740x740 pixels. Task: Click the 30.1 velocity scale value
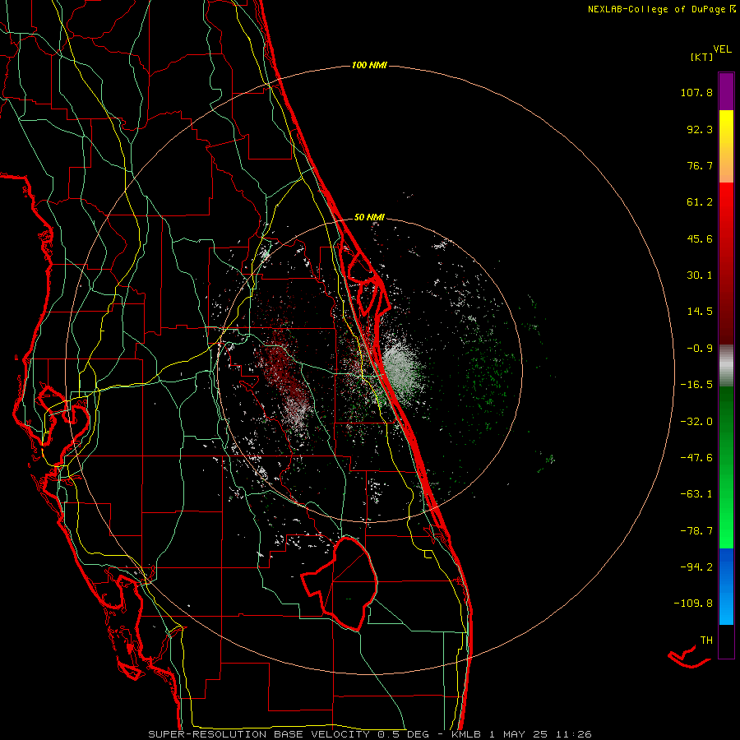700,275
